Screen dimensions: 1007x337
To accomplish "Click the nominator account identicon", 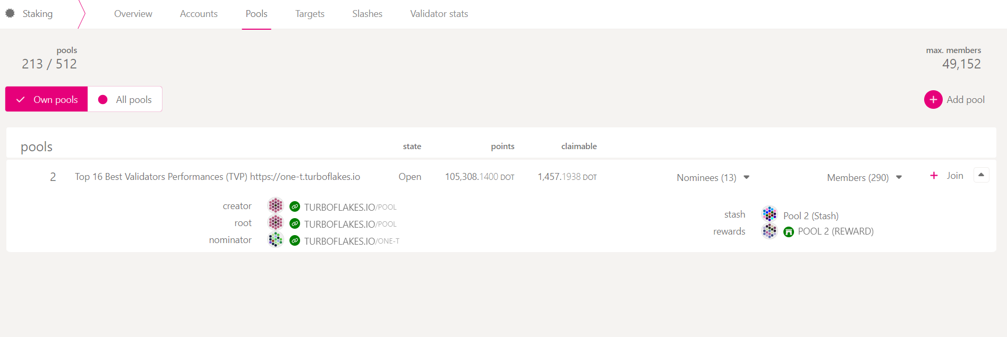I will tap(275, 240).
